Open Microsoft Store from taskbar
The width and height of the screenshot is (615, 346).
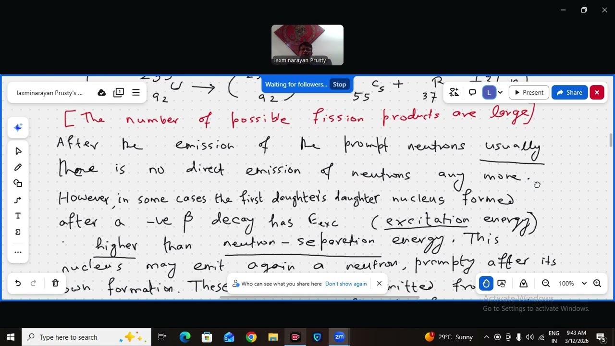coord(207,337)
